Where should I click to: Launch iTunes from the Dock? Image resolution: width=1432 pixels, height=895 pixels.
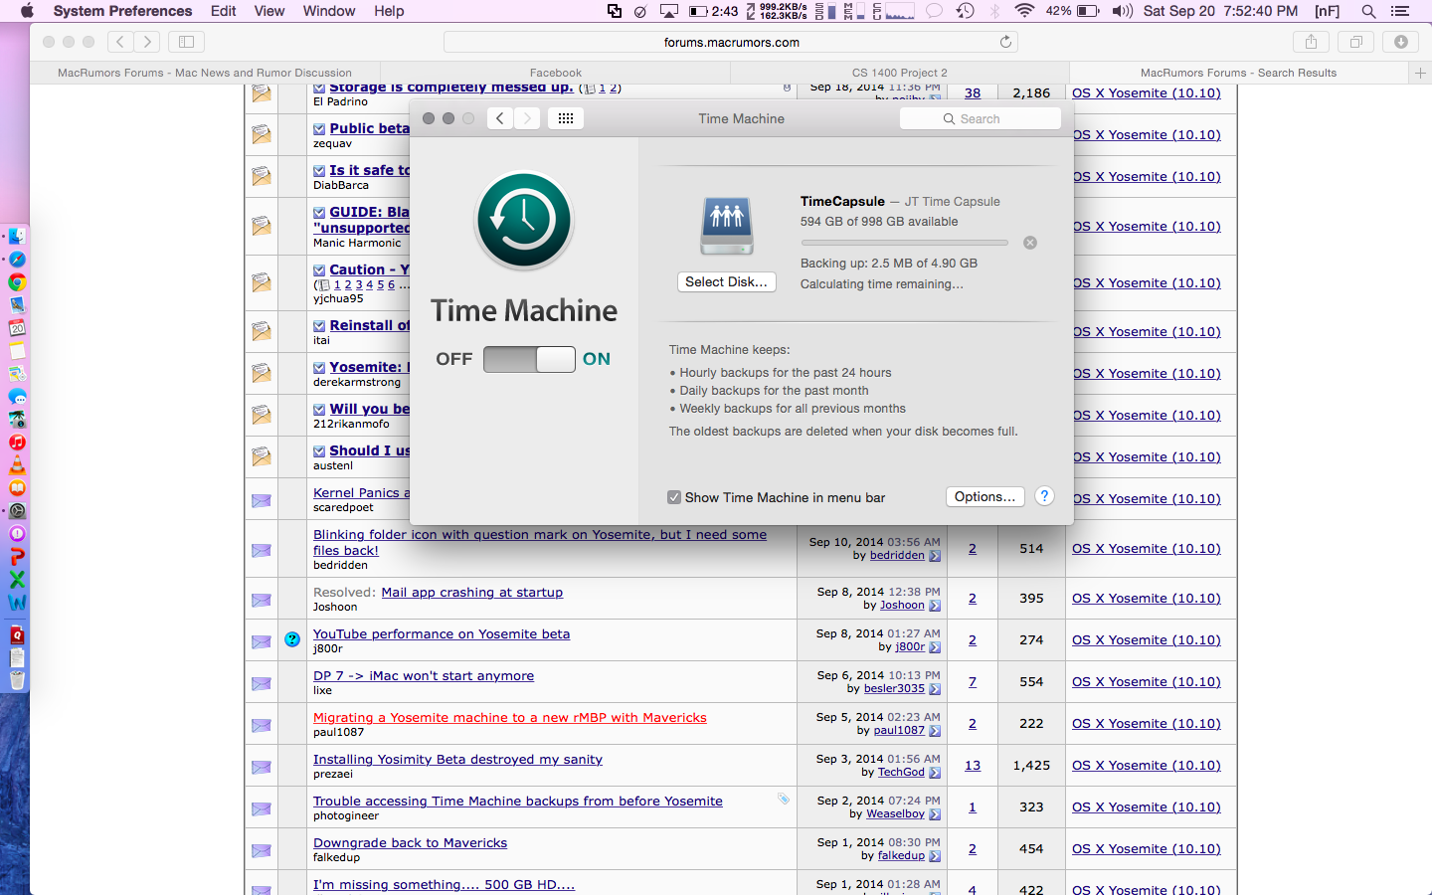click(x=17, y=443)
